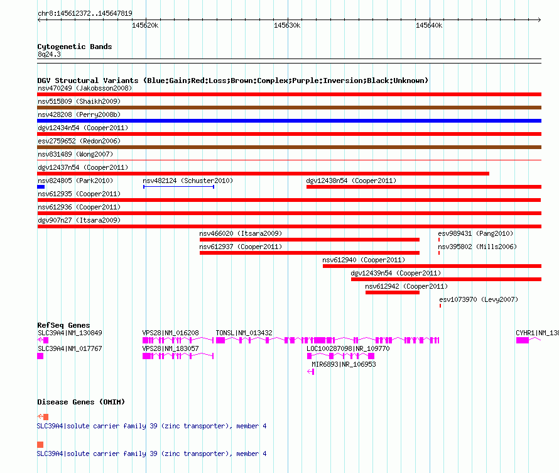Select the nsv515809 (Shaikh2009) brown complex bar

289,108
